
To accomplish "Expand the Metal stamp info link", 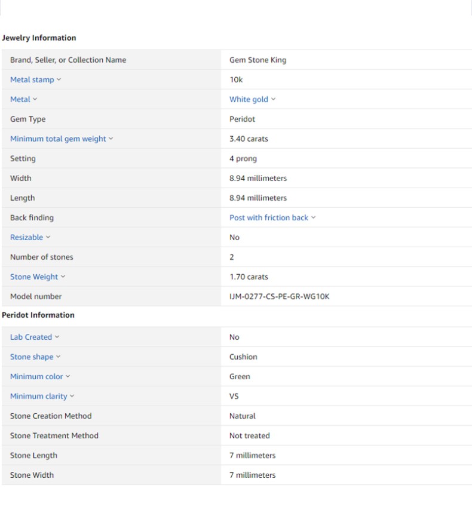I will [x=35, y=79].
